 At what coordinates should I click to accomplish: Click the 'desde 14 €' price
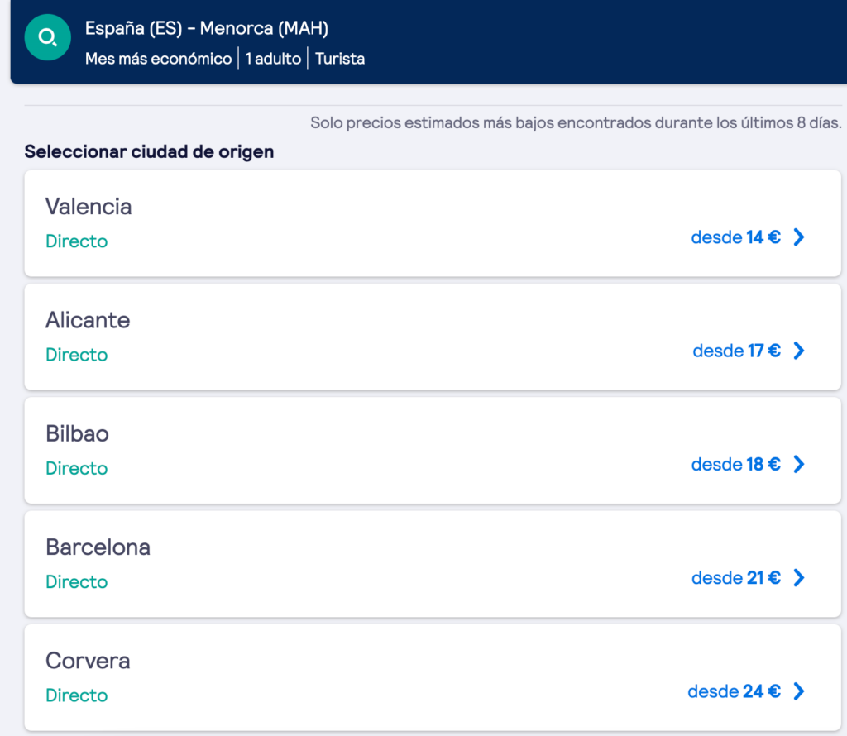click(x=735, y=237)
